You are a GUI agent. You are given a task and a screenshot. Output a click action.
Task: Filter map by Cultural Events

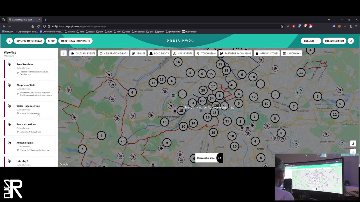pos(83,53)
